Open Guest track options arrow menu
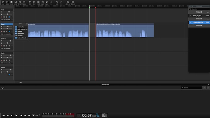The width and height of the screenshot is (210, 118). pyautogui.click(x=12, y=31)
